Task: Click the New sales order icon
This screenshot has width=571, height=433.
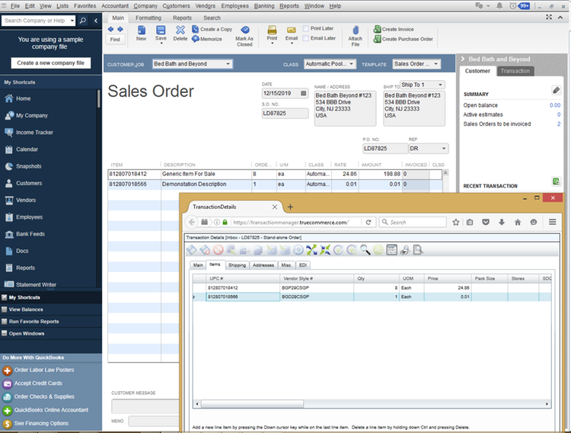Action: point(142,30)
